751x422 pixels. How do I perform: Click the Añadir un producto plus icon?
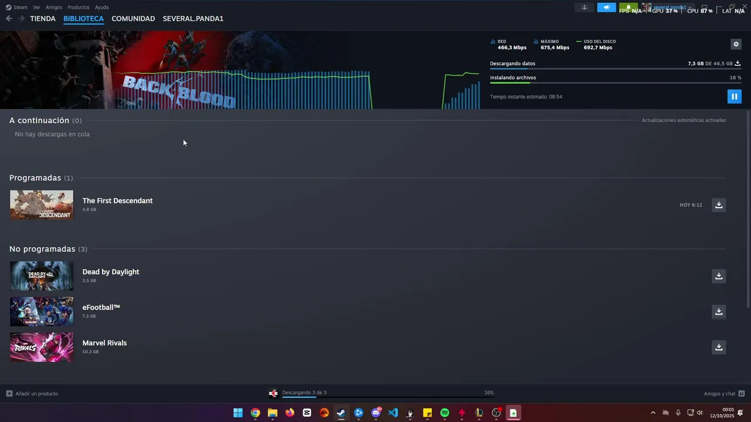[9, 393]
